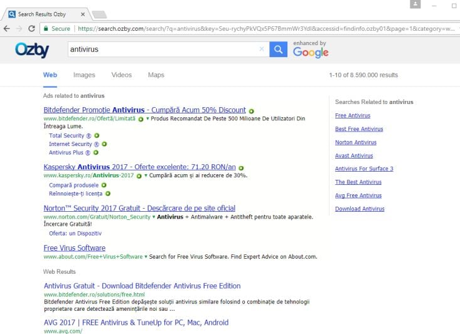The image size is (460, 334).
Task: Click the Google logo next to search
Action: (x=311, y=53)
